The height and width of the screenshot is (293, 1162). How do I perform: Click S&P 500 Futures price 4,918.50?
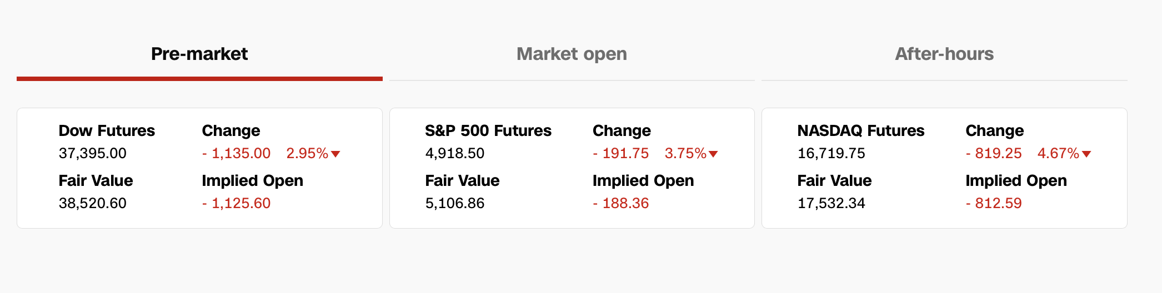click(x=454, y=153)
